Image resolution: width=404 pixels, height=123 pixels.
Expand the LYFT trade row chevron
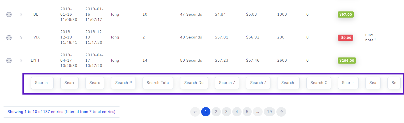point(21,61)
